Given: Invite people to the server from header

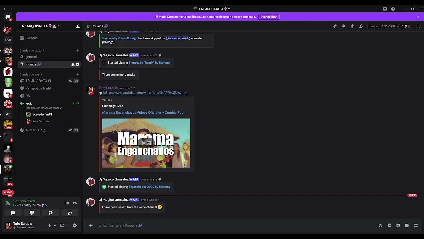Looking at the screenshot, I should (78, 26).
